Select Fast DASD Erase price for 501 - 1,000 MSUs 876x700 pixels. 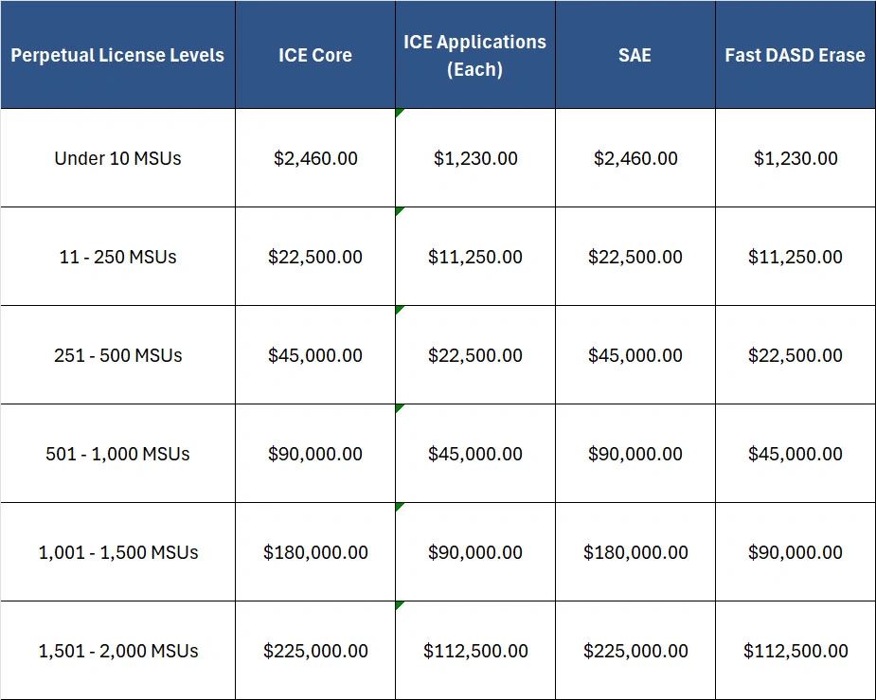click(795, 454)
